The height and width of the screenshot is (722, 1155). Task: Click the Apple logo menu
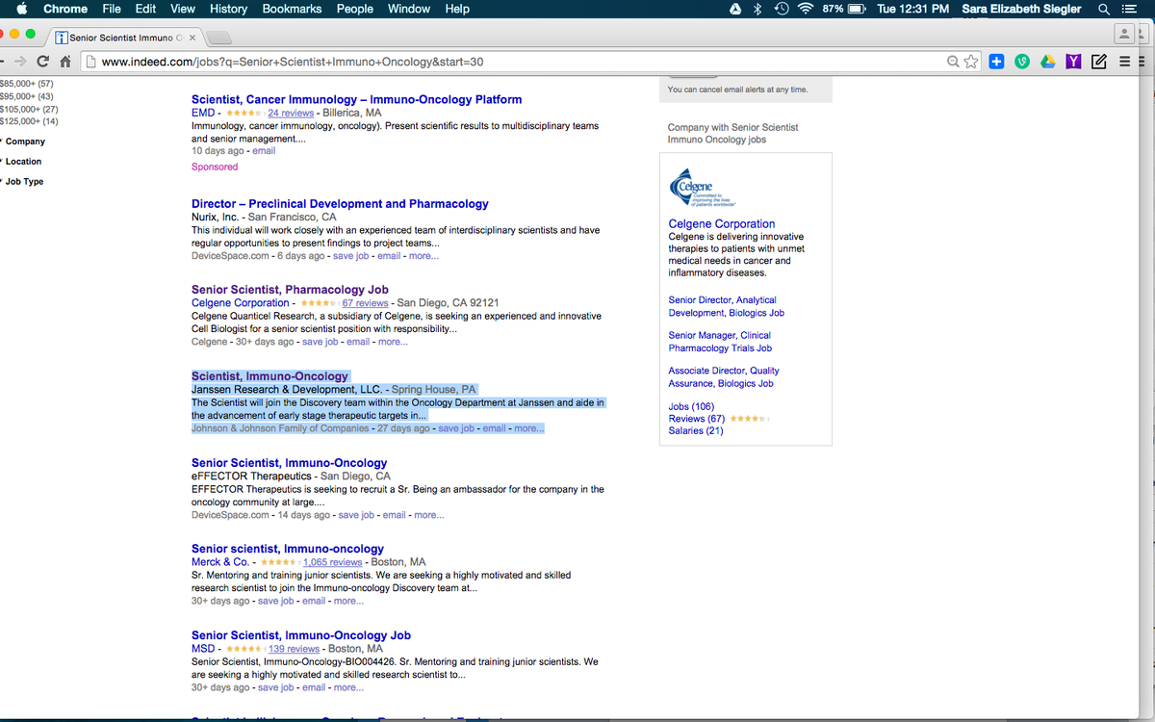pyautogui.click(x=21, y=9)
